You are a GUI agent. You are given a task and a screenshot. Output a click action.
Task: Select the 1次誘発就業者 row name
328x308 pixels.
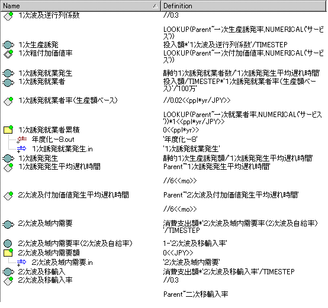click(42, 82)
